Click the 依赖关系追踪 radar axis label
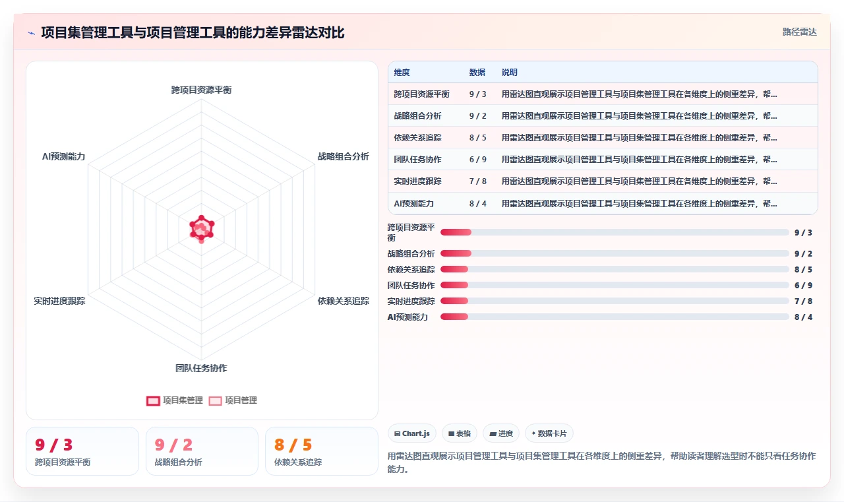 (x=343, y=301)
